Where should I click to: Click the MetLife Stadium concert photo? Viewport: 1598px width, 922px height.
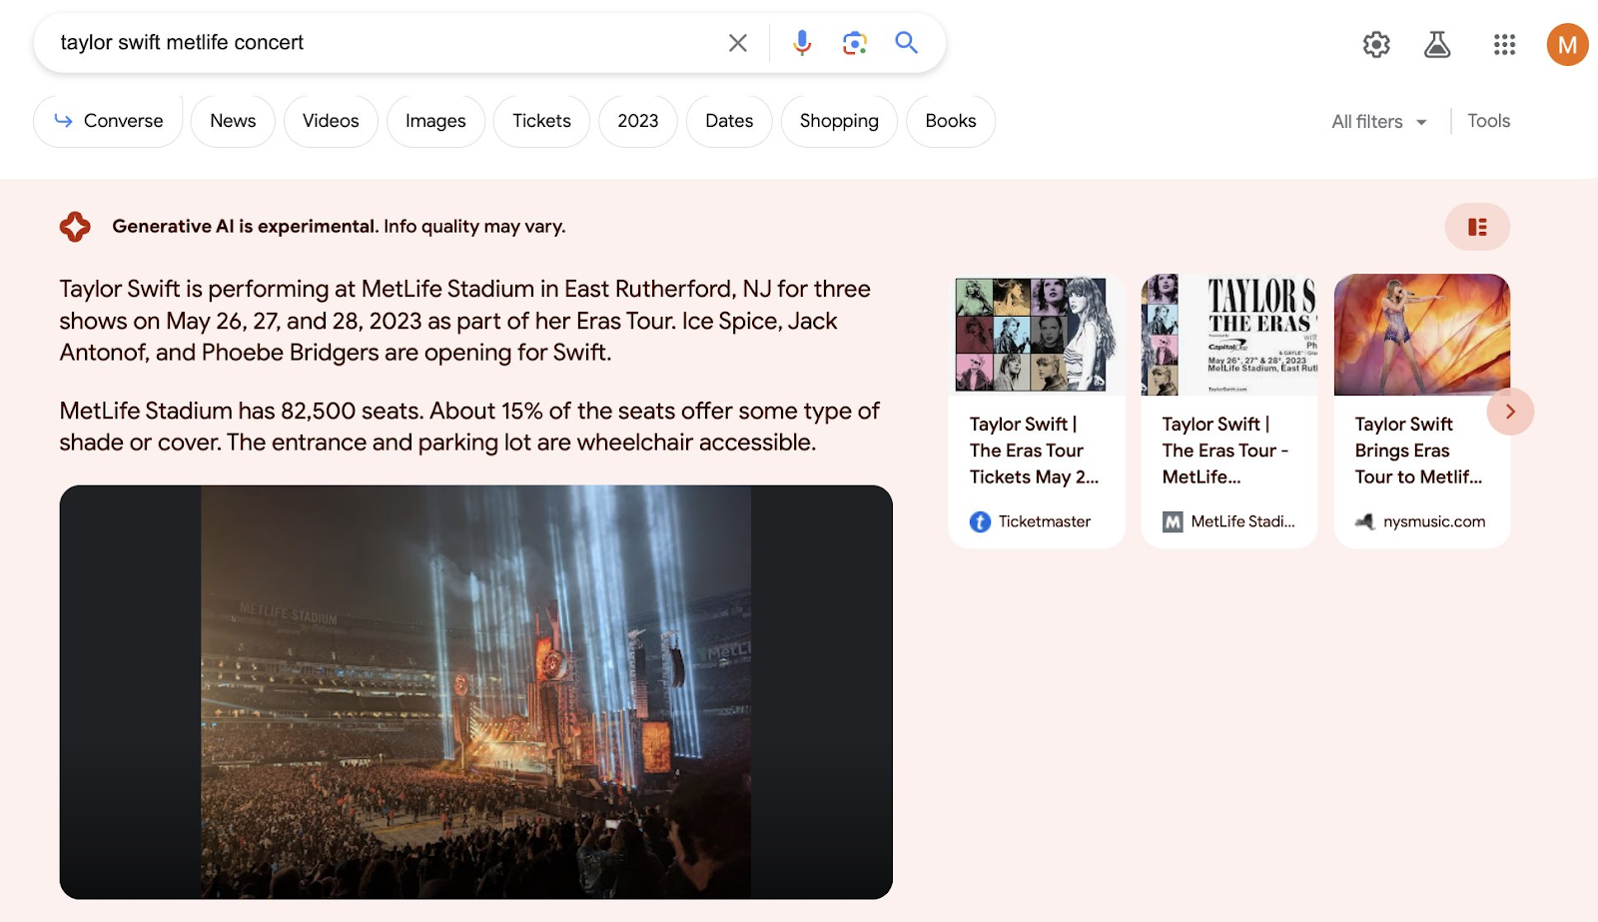475,691
